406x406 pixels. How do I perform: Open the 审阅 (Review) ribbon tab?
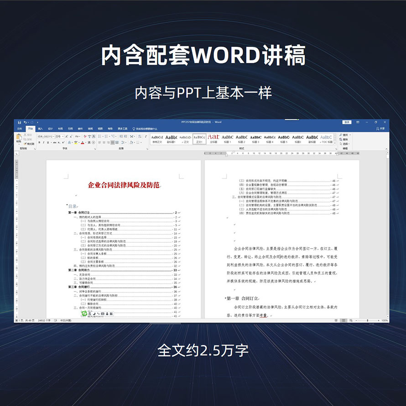[90, 129]
